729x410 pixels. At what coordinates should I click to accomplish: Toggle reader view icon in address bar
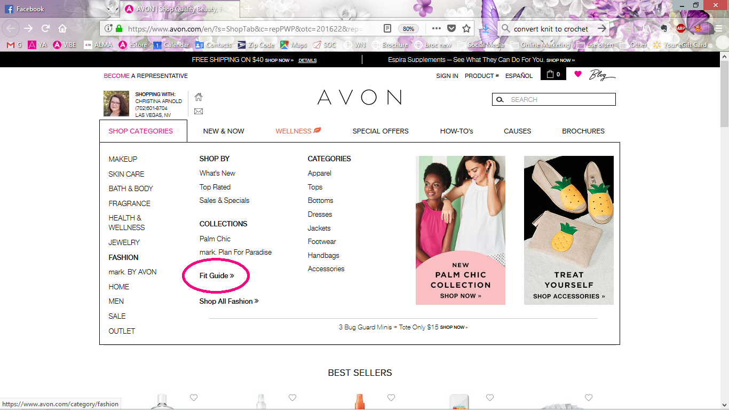coord(388,29)
